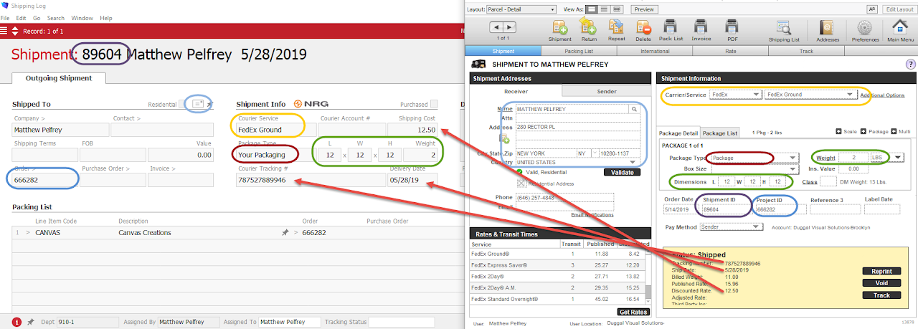The image size is (918, 329).
Task: Click the text size Aa button
Action: point(871,9)
